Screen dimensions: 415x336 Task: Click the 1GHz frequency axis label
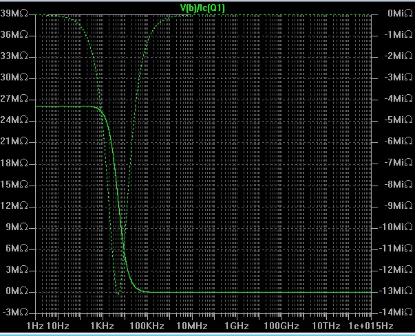[x=237, y=326]
